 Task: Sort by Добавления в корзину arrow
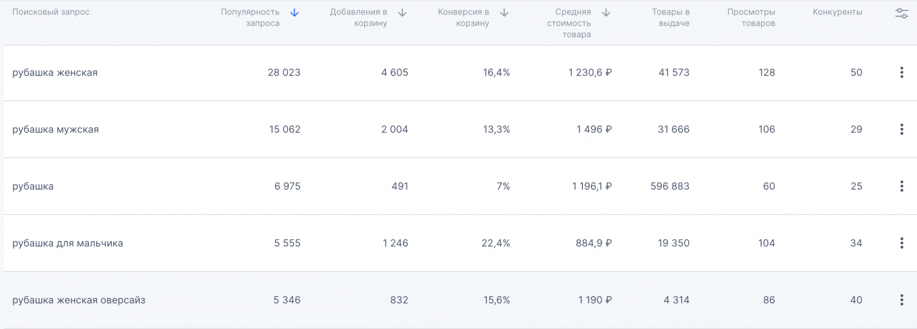tap(402, 13)
